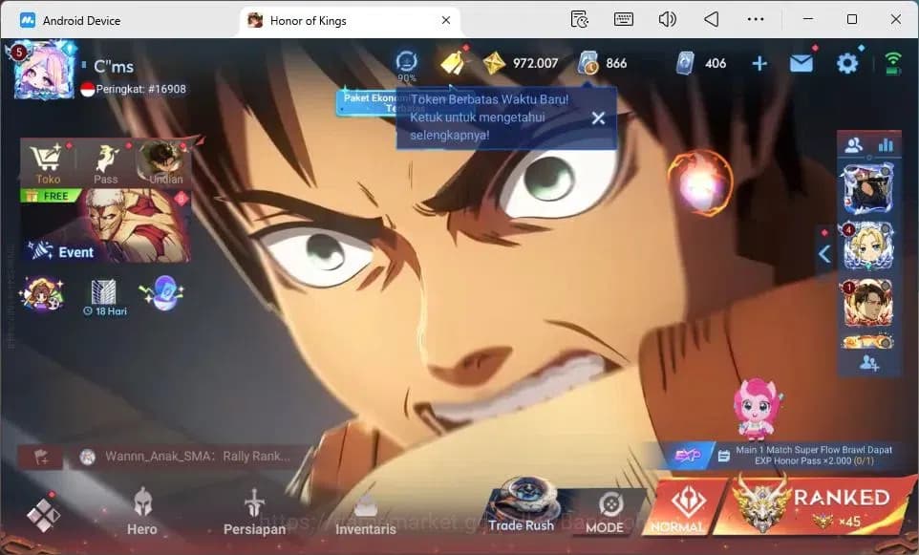The image size is (919, 555).
Task: Add a friend via bottom sidebar icon
Action: [868, 363]
